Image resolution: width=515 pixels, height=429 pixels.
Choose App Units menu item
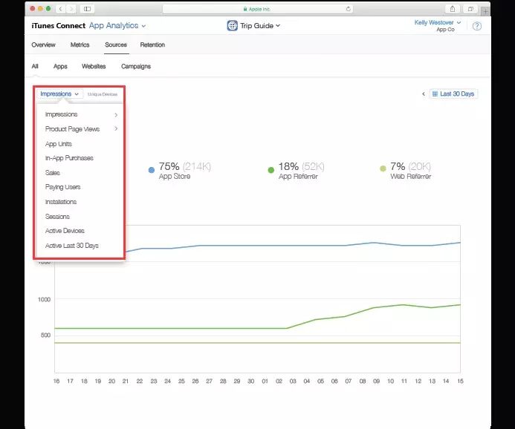tap(59, 144)
